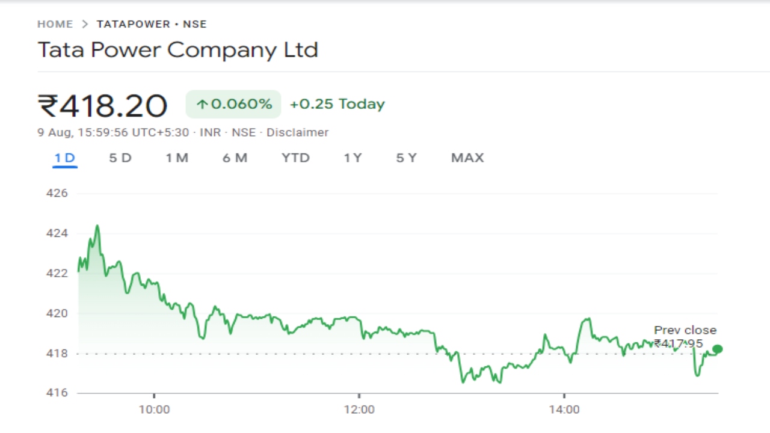View the 1Y chart range
Viewport: 770px width, 433px height.
(353, 158)
